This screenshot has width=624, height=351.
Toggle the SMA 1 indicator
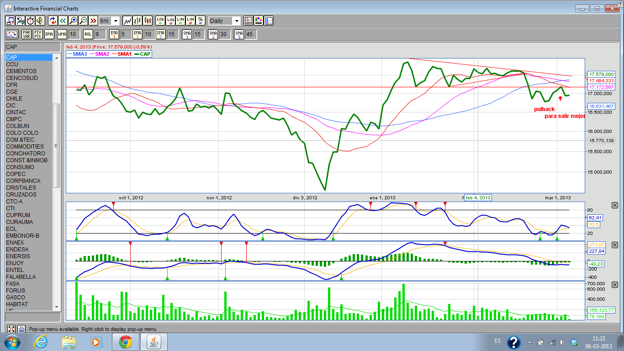coord(187,34)
